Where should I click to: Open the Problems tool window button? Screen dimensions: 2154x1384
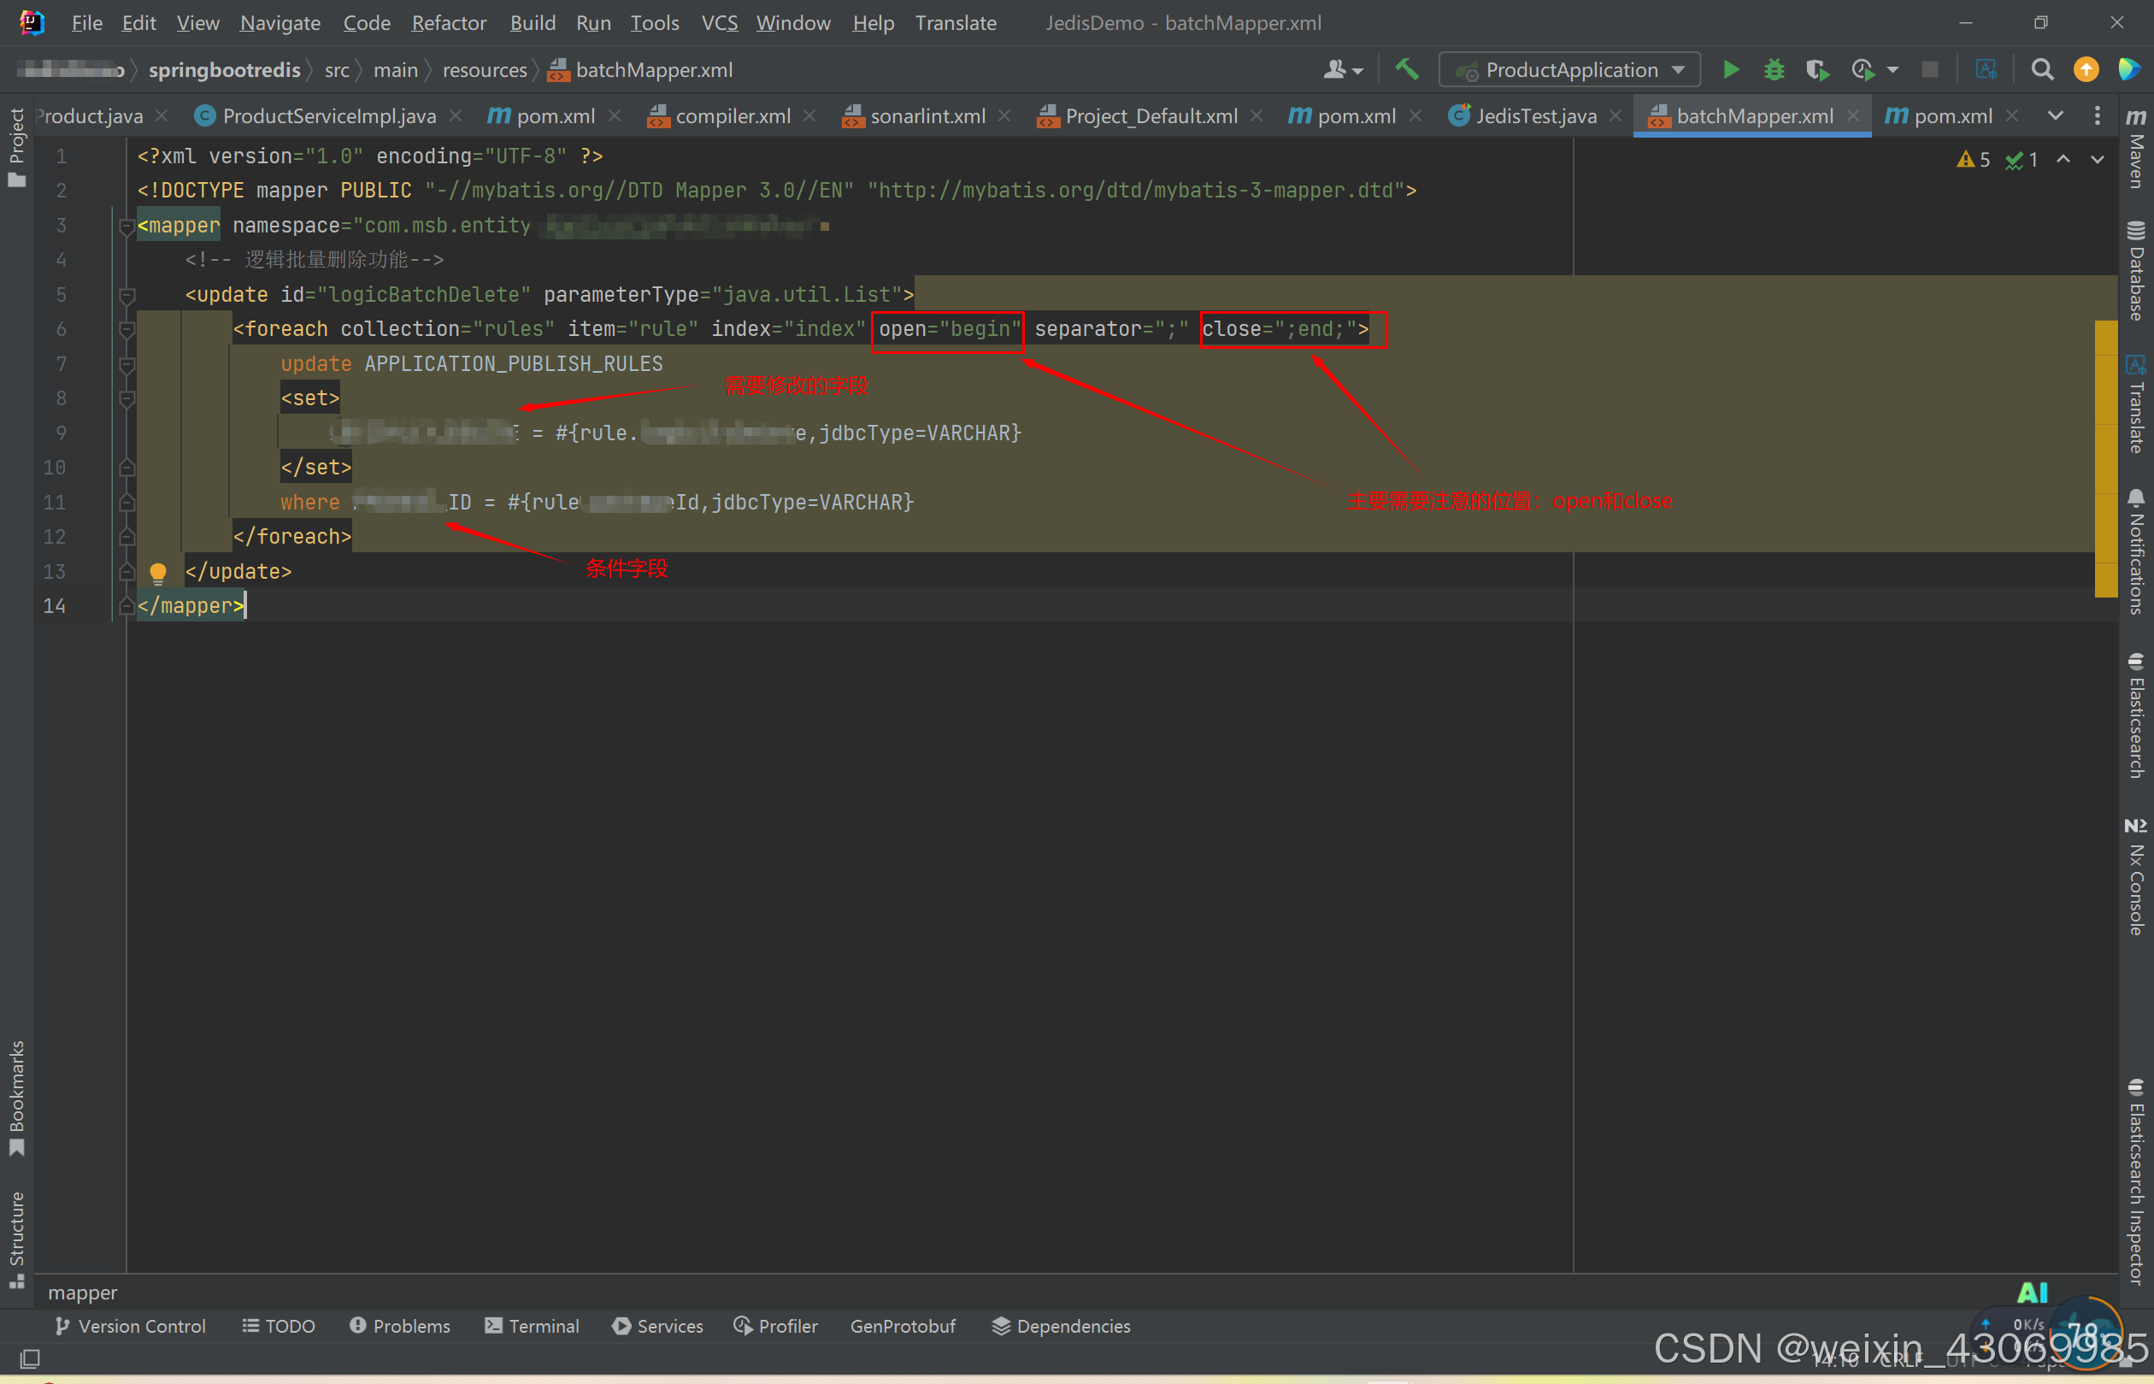point(400,1326)
